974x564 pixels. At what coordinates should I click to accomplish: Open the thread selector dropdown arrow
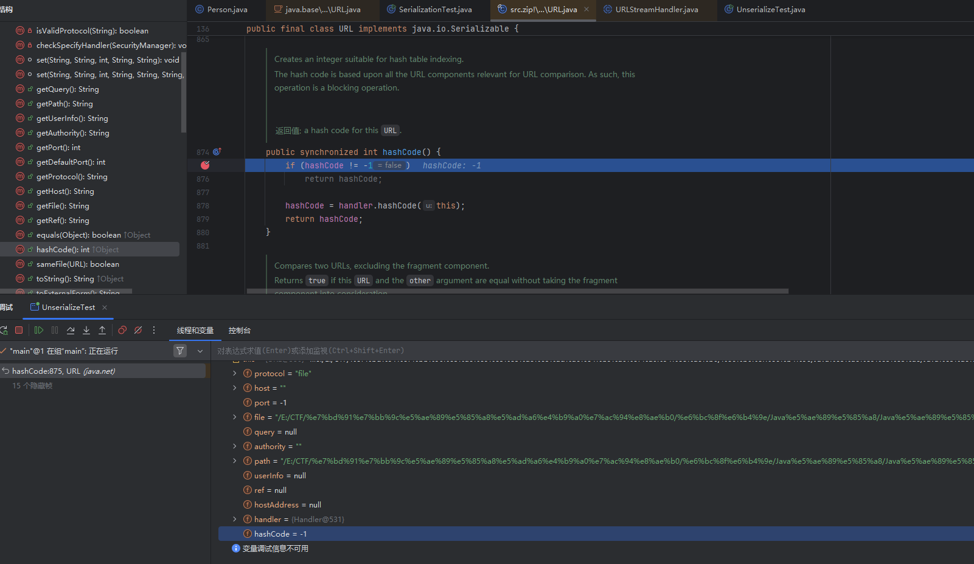(x=200, y=351)
